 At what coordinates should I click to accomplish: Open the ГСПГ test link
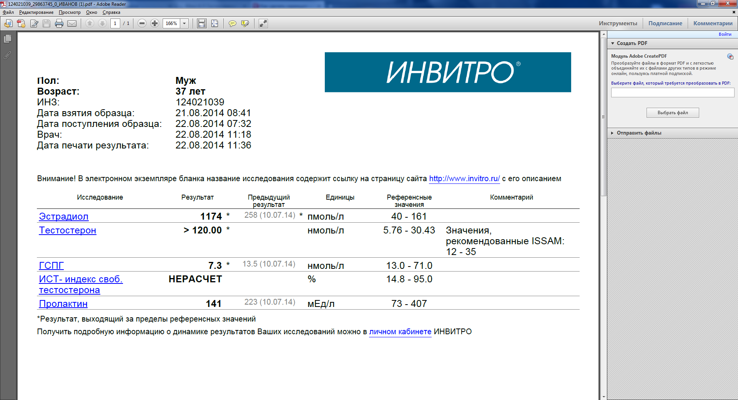coord(51,266)
